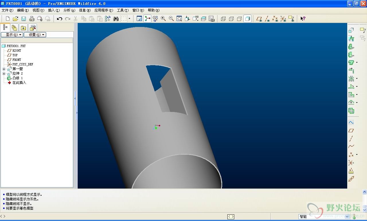The width and height of the screenshot is (367, 221).
Task: Open the Layers icon in toolbar
Action: point(204,19)
